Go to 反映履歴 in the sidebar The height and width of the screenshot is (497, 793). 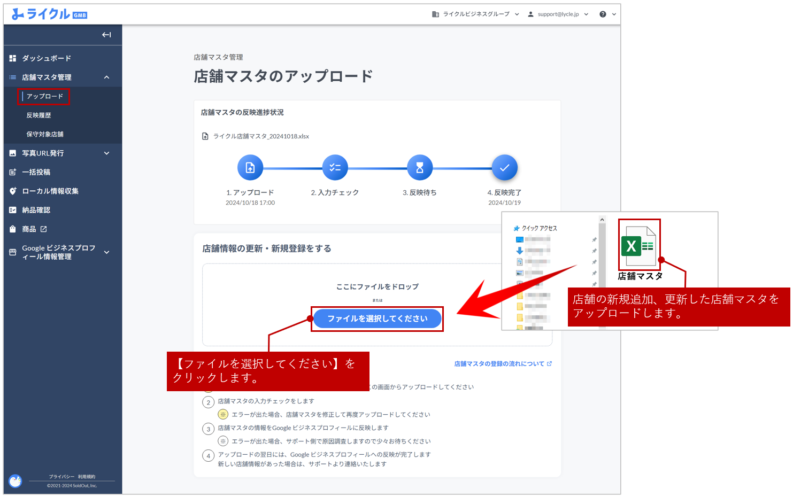(39, 115)
